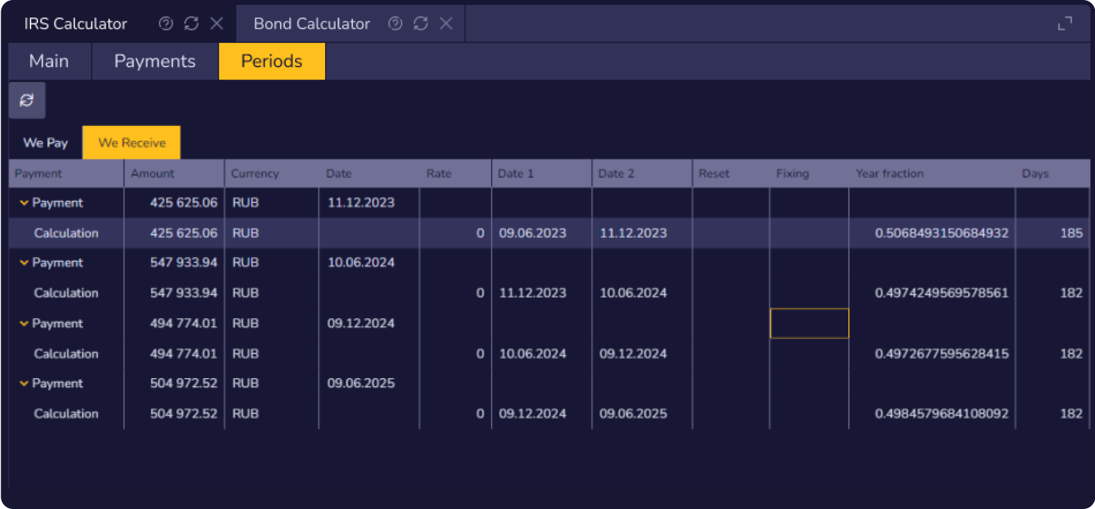Sort by Year fraction column header
Image resolution: width=1095 pixels, height=509 pixels.
tap(889, 174)
